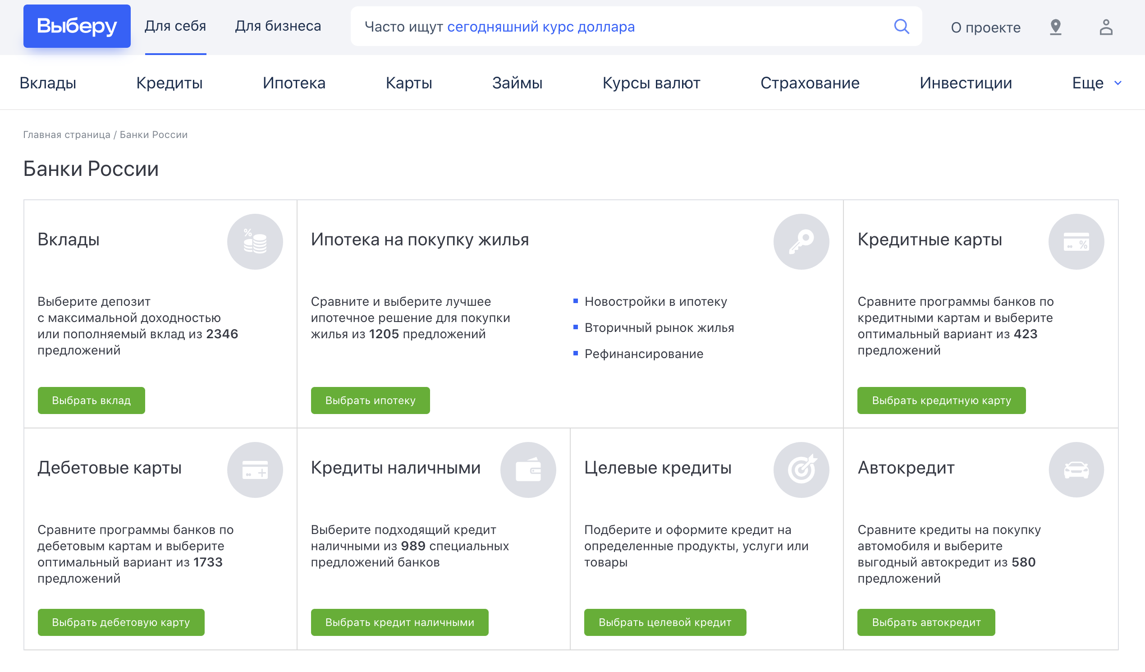This screenshot has height=672, width=1145.
Task: Click Выбрать целевой кредит button
Action: coord(665,622)
